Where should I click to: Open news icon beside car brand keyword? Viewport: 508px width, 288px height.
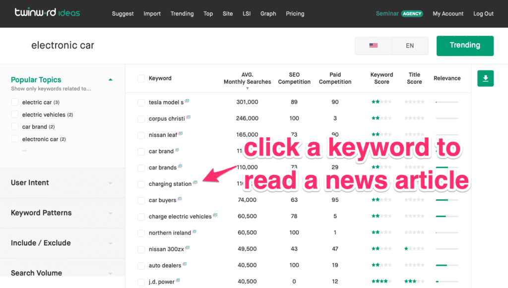pyautogui.click(x=177, y=150)
